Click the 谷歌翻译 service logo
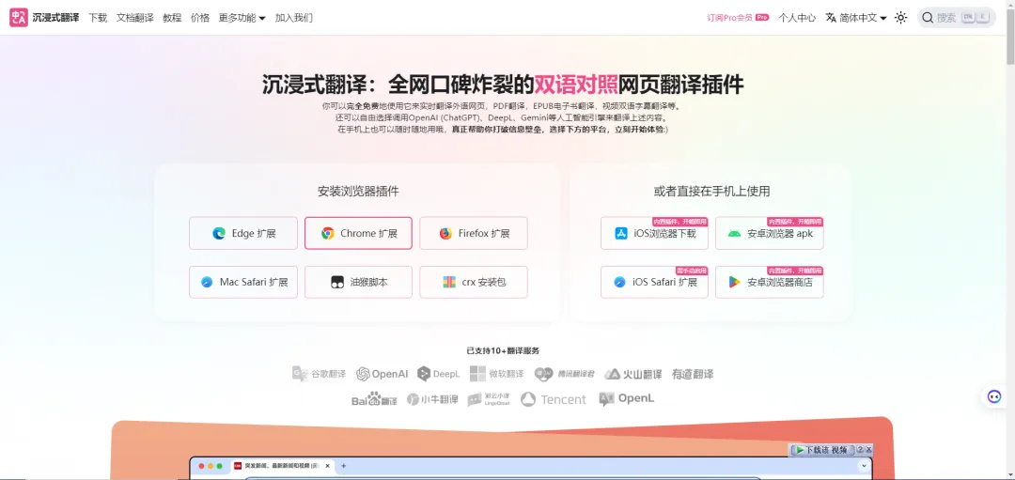 [x=319, y=374]
